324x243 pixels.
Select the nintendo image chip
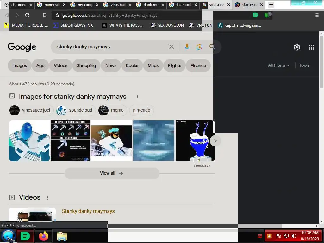click(141, 110)
